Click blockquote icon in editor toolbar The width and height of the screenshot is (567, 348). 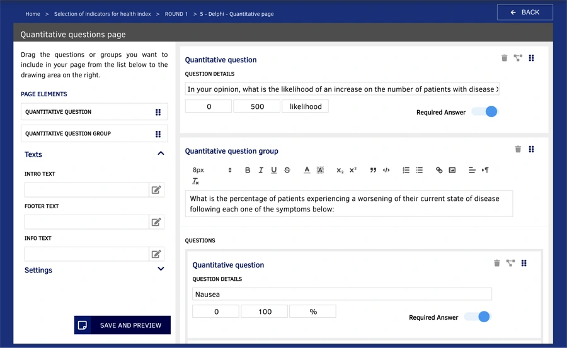tap(373, 170)
